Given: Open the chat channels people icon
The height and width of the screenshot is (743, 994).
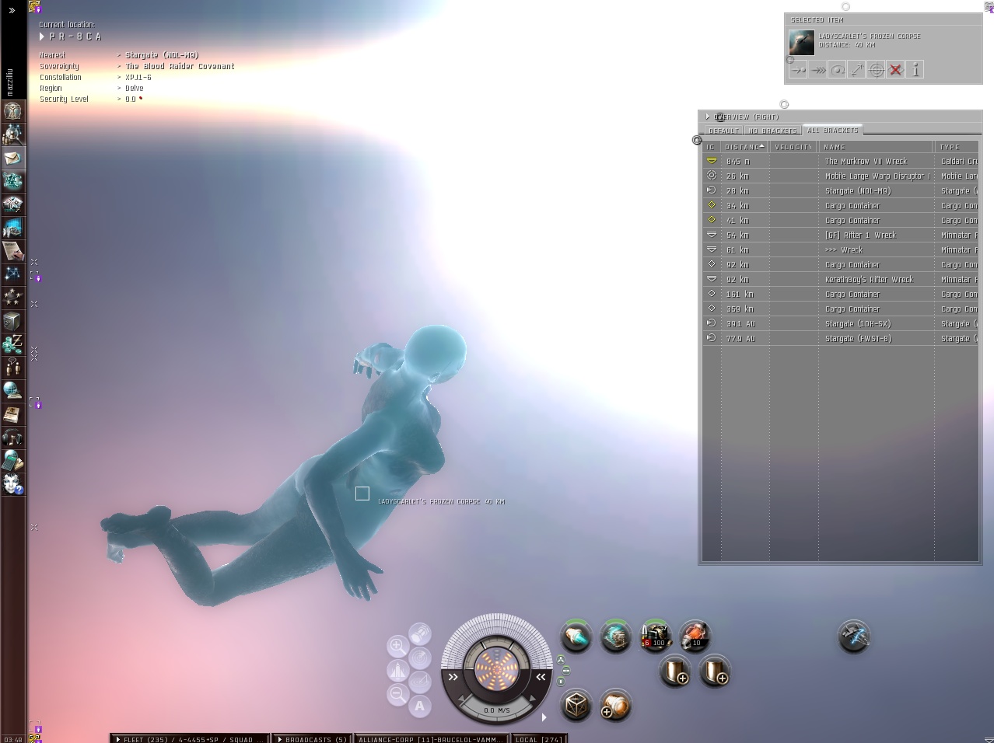Looking at the screenshot, I should 12,367.
